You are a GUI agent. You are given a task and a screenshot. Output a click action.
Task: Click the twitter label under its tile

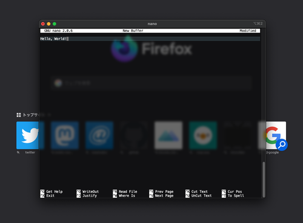point(30,152)
